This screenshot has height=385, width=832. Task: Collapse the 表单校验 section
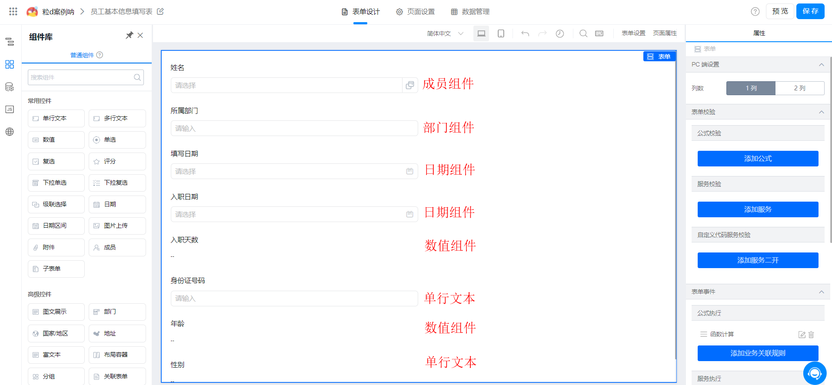click(822, 112)
